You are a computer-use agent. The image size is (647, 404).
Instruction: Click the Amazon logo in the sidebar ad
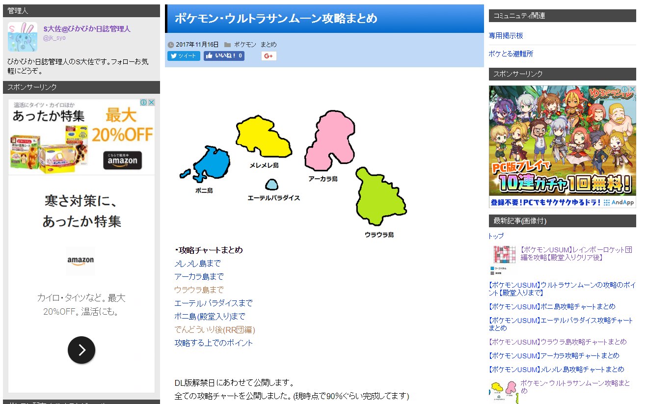pos(81,261)
